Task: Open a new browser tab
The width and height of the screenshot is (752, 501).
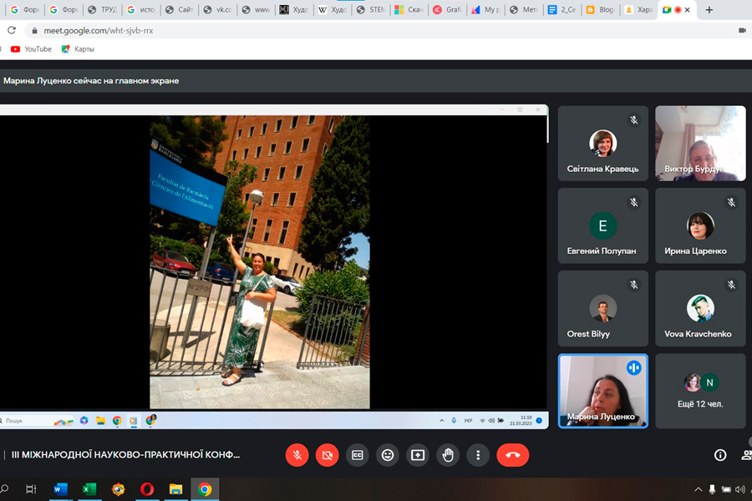Action: (709, 10)
